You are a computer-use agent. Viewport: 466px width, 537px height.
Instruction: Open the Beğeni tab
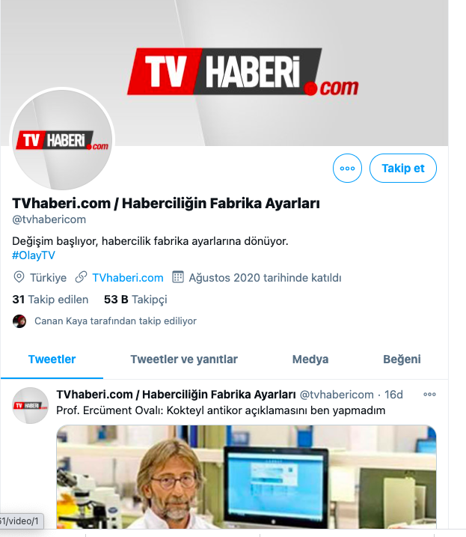tap(402, 359)
